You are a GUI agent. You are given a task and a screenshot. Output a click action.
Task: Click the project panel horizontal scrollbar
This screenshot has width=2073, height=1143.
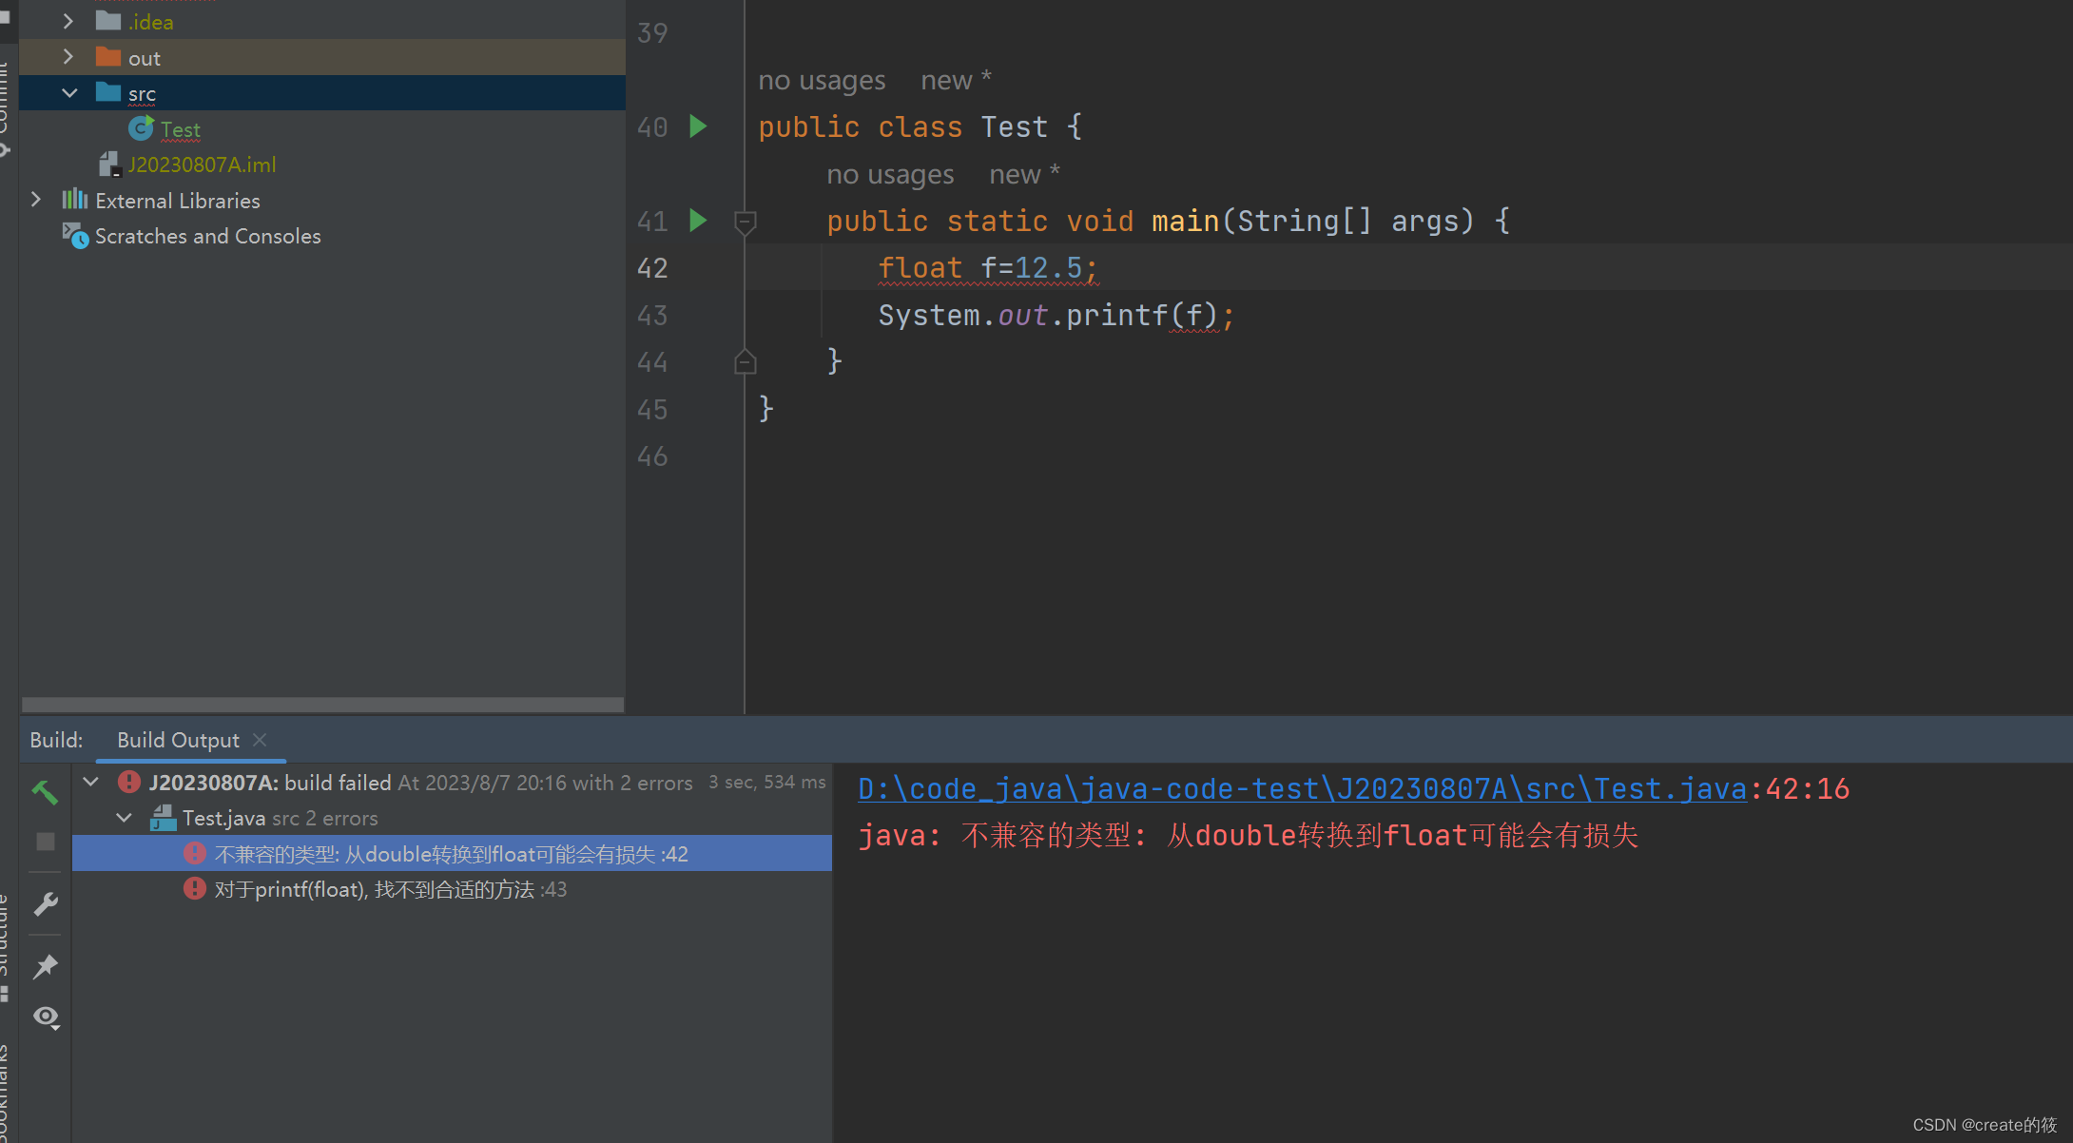tap(321, 705)
